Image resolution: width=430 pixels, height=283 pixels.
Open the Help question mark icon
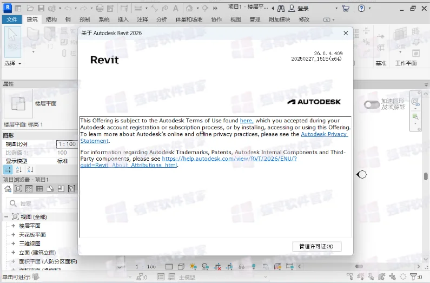pos(361,9)
